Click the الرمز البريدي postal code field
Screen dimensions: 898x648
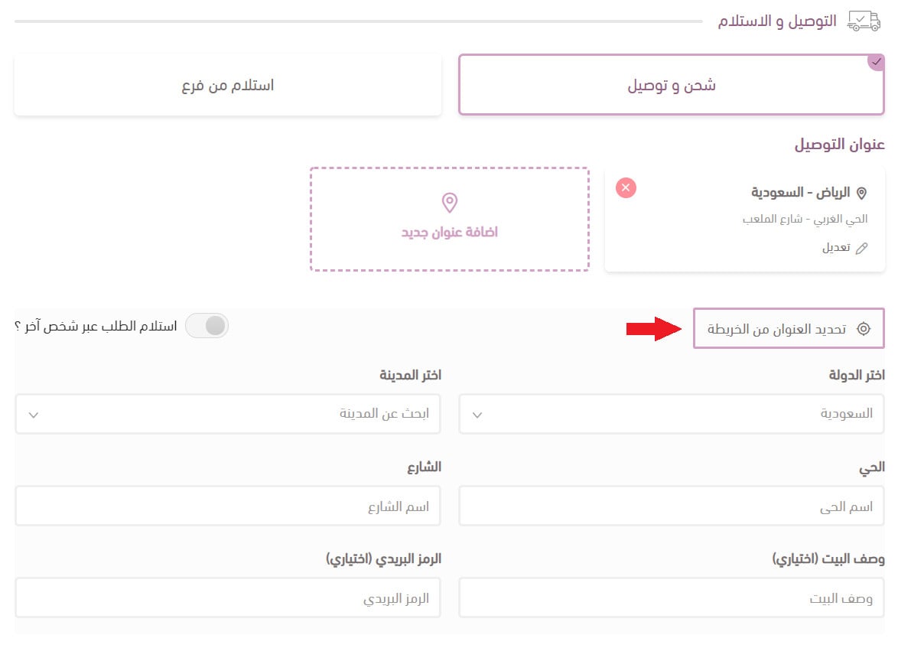click(x=228, y=598)
